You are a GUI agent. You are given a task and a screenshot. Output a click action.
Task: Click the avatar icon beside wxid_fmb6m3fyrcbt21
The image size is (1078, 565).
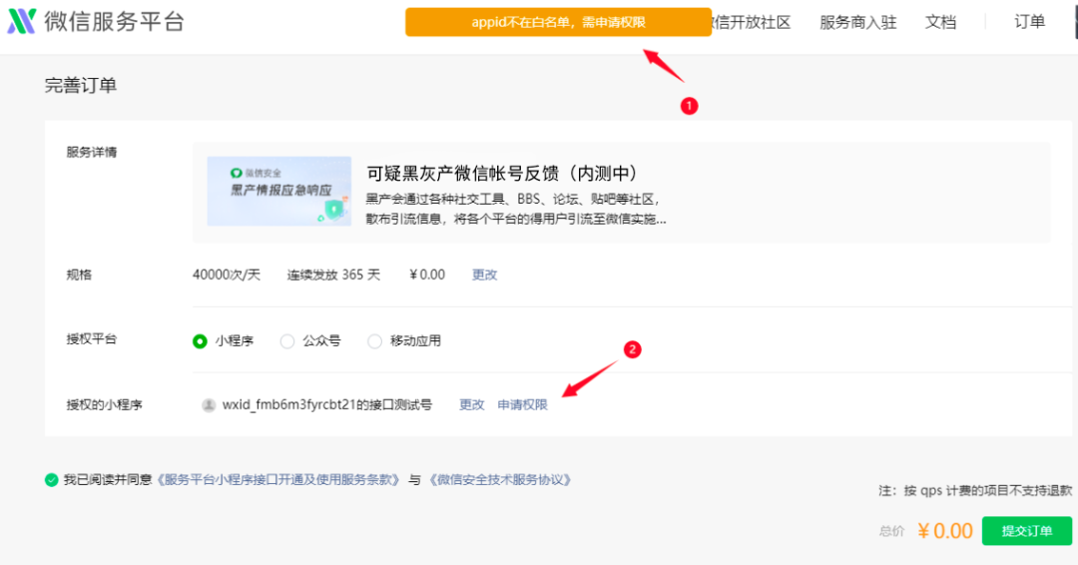tap(209, 405)
